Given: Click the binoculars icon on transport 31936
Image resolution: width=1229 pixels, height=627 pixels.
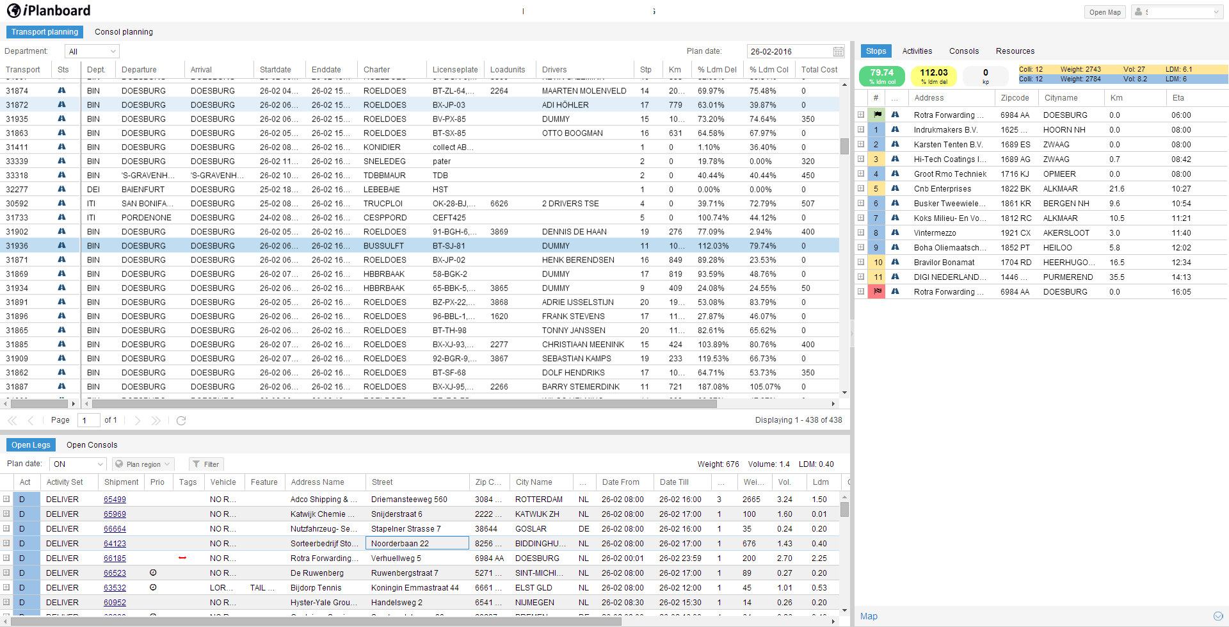Looking at the screenshot, I should (62, 245).
